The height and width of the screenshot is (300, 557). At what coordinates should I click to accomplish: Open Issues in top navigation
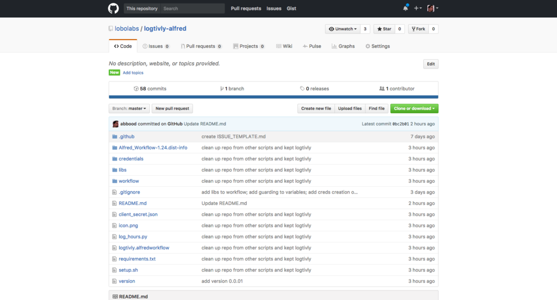pos(274,8)
